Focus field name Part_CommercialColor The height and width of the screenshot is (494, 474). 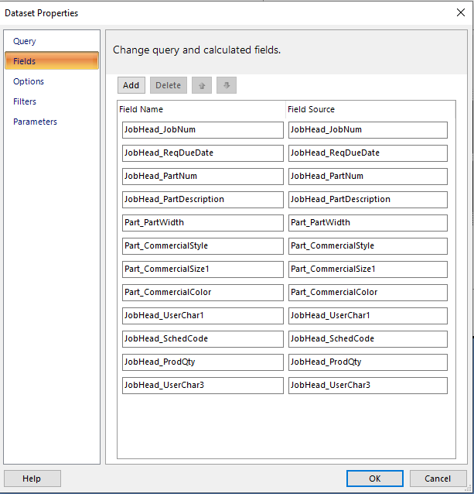[x=203, y=293]
